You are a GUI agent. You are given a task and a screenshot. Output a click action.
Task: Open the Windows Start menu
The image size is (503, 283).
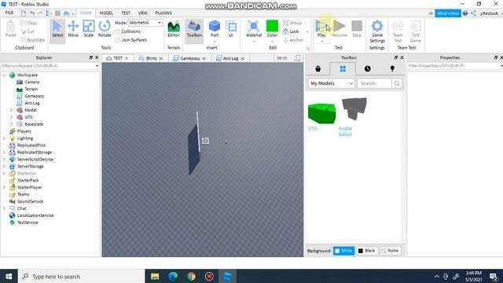tap(9, 276)
